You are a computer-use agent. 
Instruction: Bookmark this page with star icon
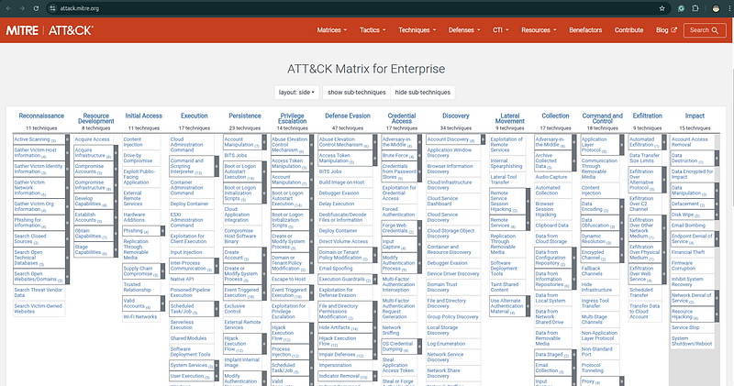click(662, 8)
